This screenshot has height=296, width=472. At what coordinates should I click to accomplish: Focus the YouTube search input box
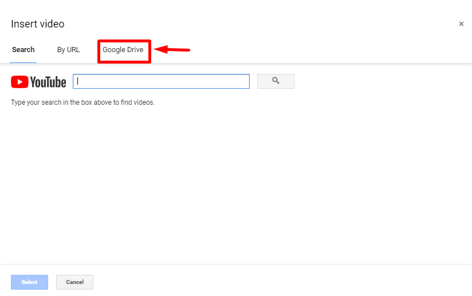161,81
